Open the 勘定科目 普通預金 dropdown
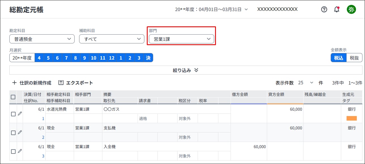 tap(42, 39)
